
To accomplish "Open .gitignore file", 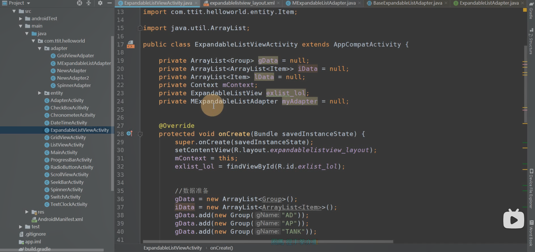I will click(x=33, y=234).
